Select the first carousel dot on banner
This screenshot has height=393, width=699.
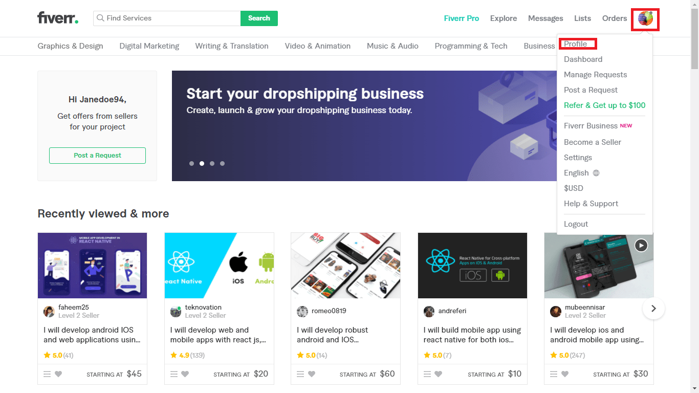[191, 164]
